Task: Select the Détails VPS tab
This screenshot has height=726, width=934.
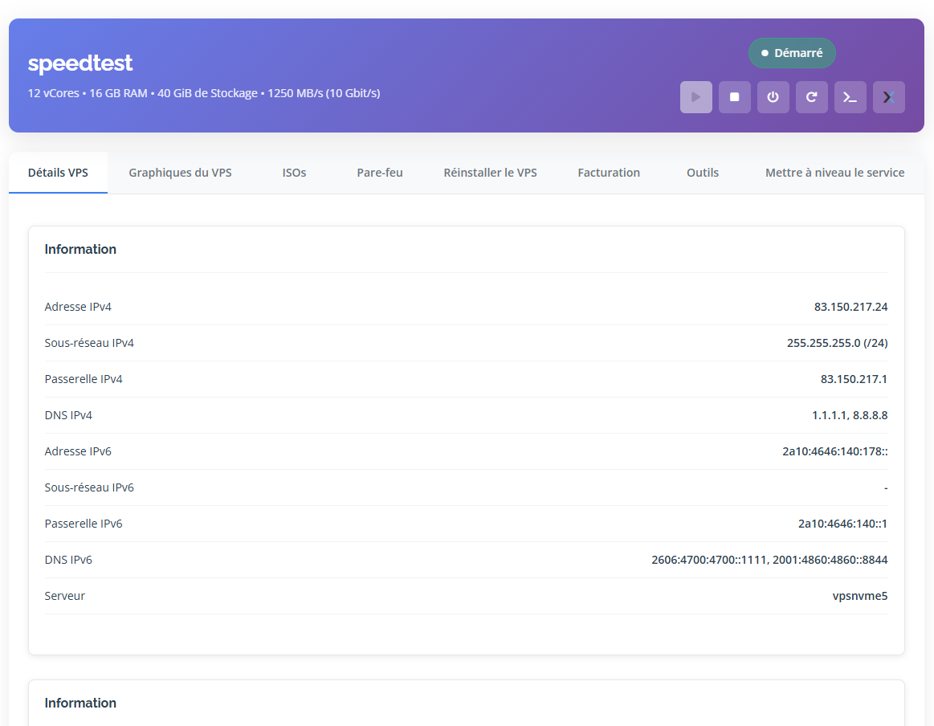Action: (58, 173)
